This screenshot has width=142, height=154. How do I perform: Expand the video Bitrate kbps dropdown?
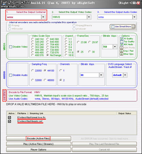115,47
